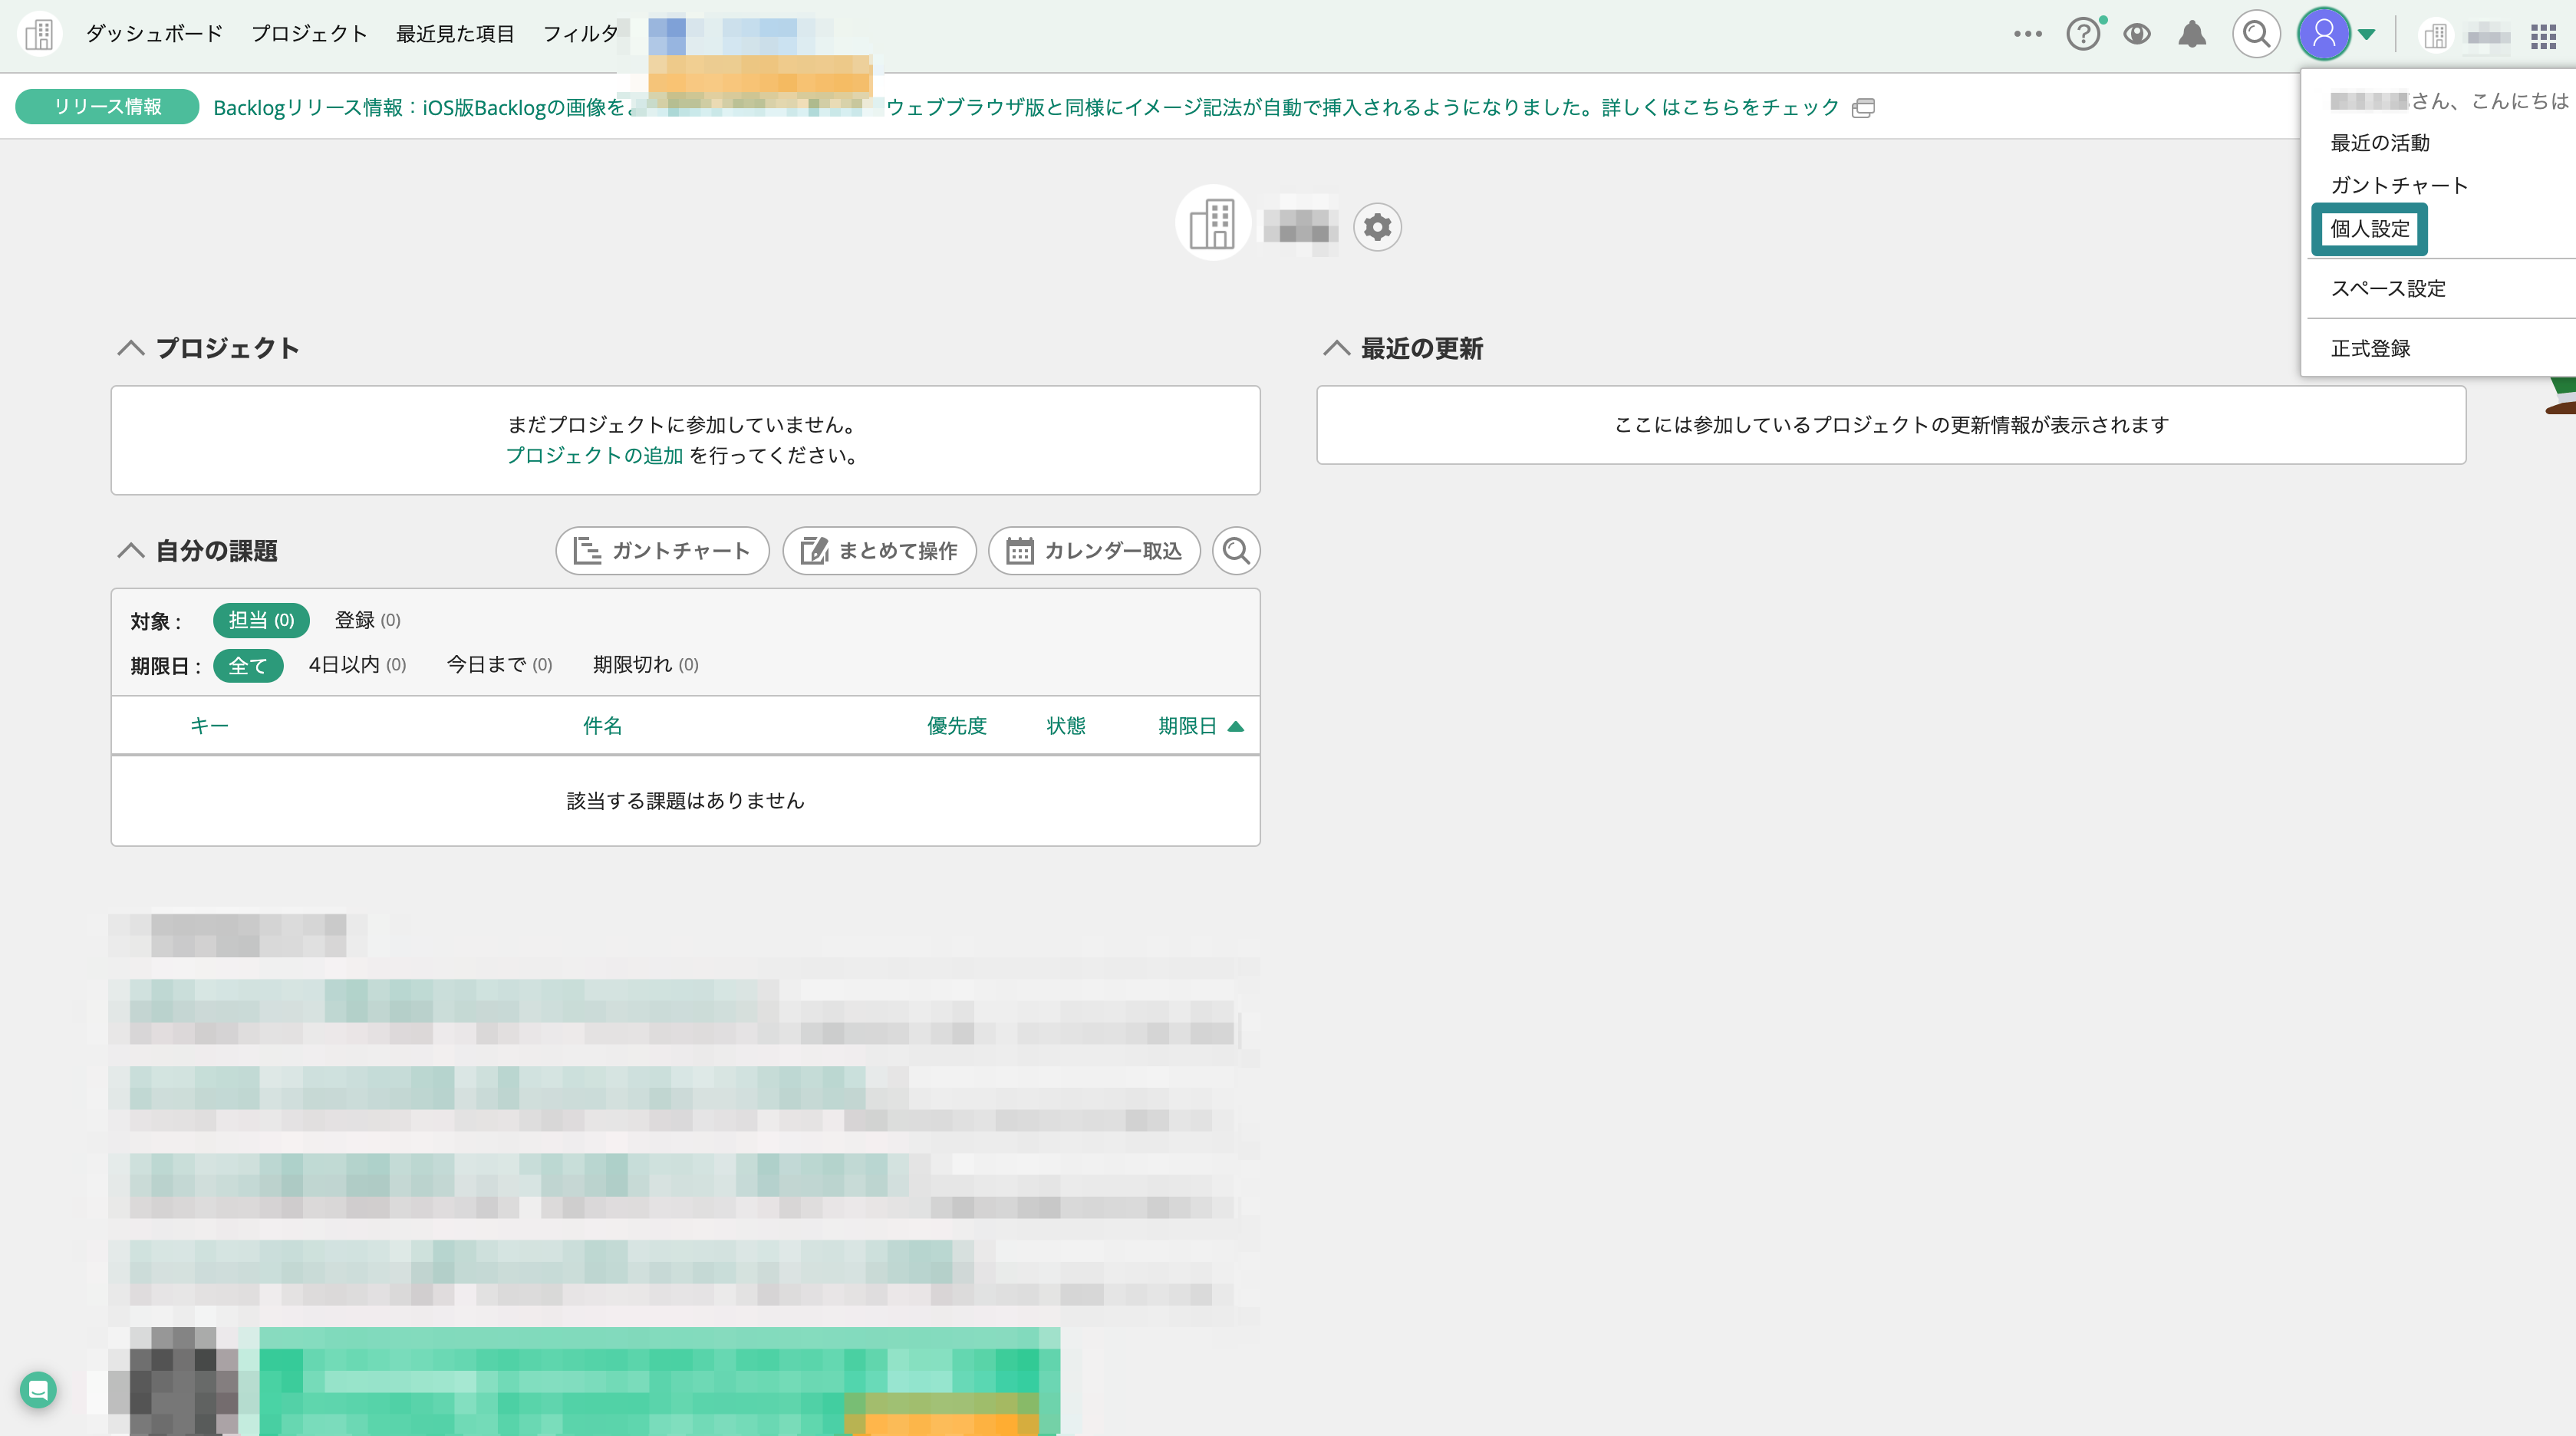Viewport: 2576px width, 1436px height.
Task: Click the dropdown arrow beside user avatar
Action: coord(2366,35)
